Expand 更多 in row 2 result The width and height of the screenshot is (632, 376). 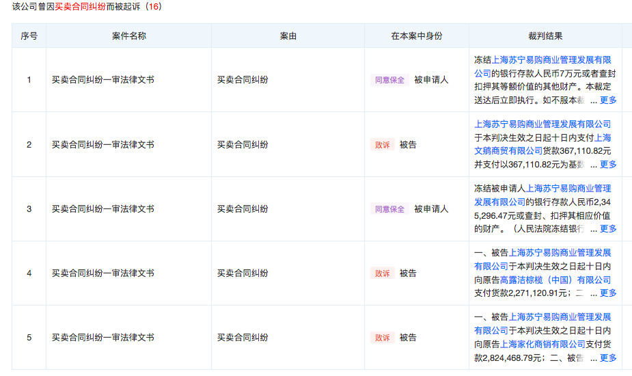pos(608,164)
